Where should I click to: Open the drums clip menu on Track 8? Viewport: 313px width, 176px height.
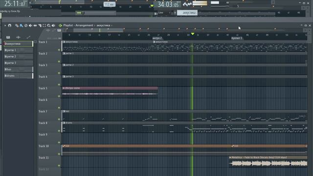coord(64,123)
